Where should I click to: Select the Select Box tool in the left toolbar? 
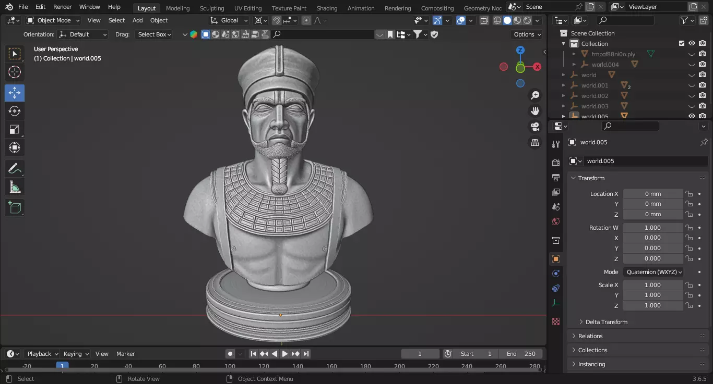click(x=15, y=54)
